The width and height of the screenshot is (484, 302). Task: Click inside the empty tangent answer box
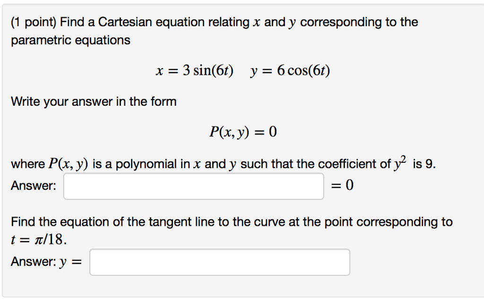pyautogui.click(x=219, y=261)
